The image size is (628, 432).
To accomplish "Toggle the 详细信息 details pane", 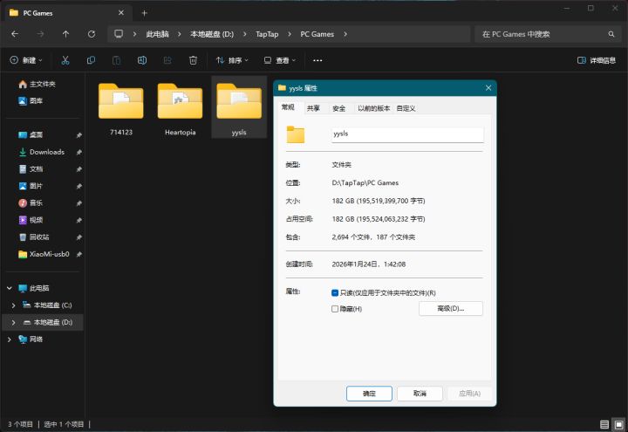I will [597, 60].
